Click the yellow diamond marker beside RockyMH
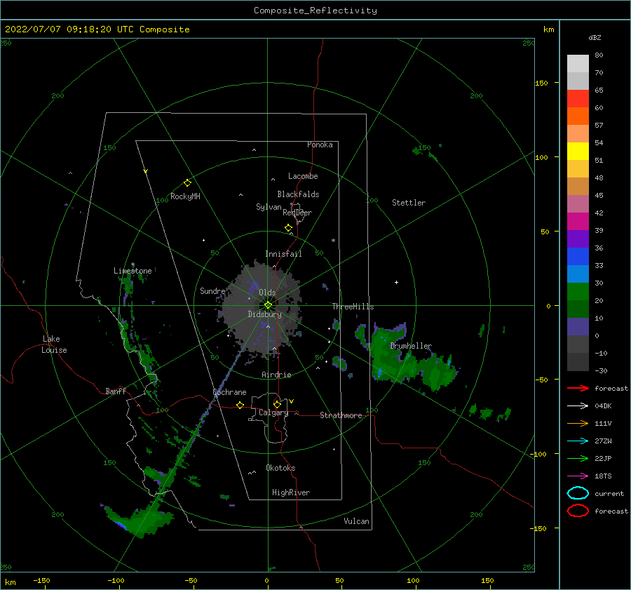 tap(187, 183)
